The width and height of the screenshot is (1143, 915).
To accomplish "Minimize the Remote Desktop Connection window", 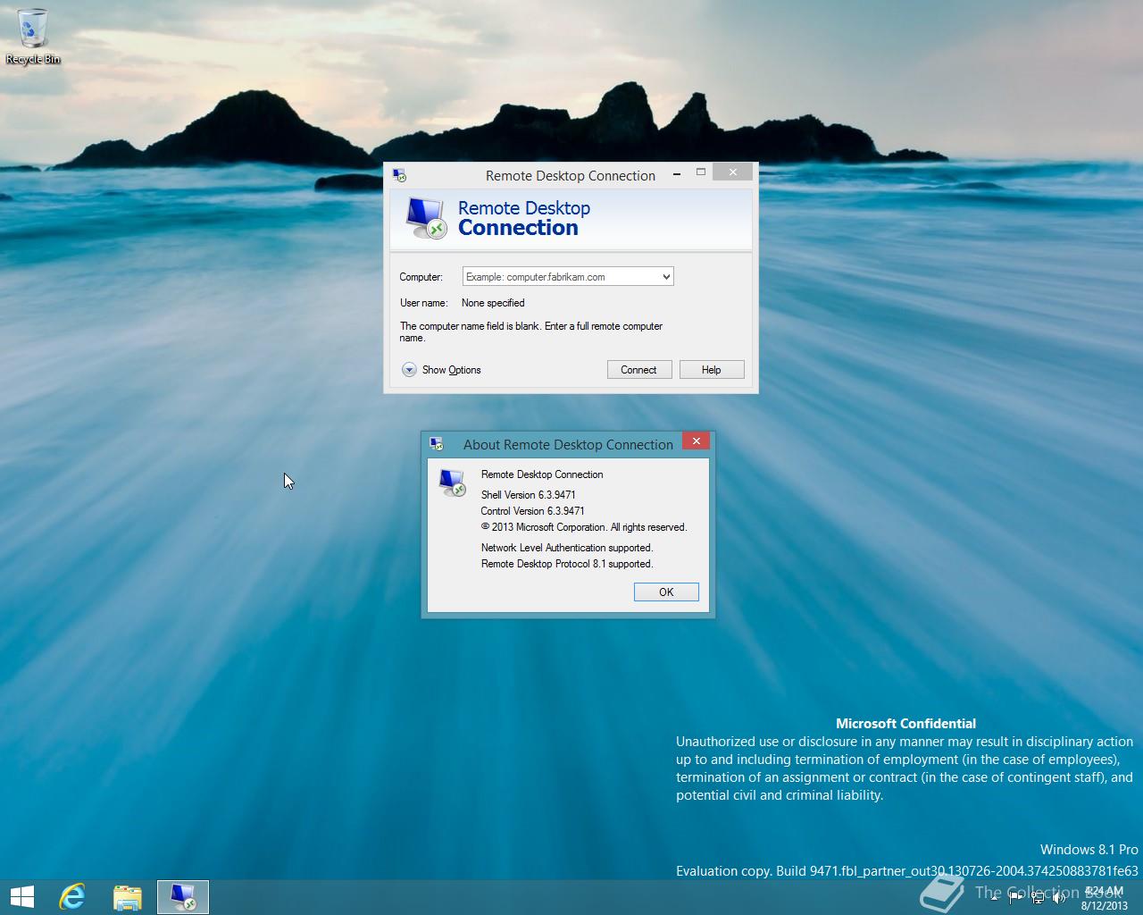I will click(x=678, y=173).
